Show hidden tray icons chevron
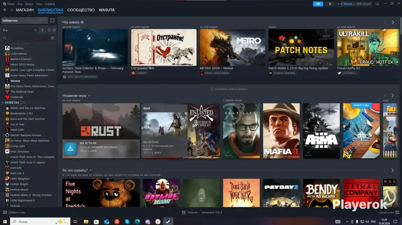Viewport: 402px width, 225px height. 347,222
